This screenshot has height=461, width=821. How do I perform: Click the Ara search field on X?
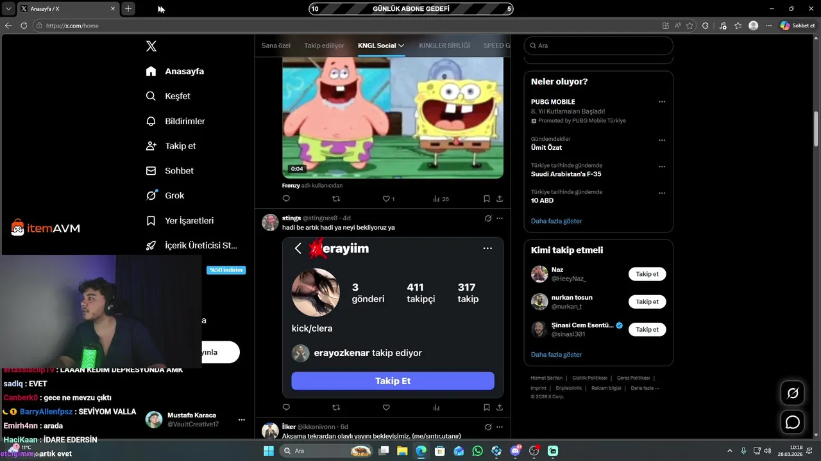coord(598,45)
